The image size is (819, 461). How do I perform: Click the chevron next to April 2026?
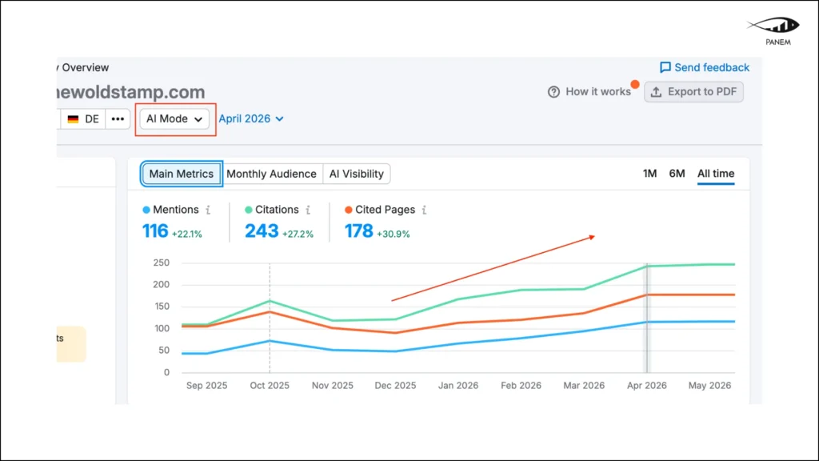(279, 119)
